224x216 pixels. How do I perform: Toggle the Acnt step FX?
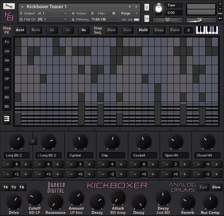pos(20,30)
